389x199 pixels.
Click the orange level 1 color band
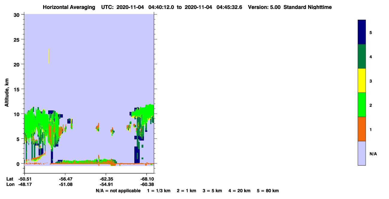(x=362, y=129)
